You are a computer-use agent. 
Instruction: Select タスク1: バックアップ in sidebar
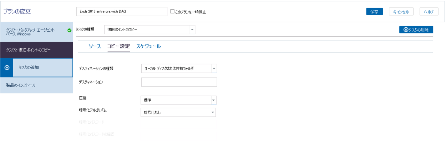tap(36, 32)
